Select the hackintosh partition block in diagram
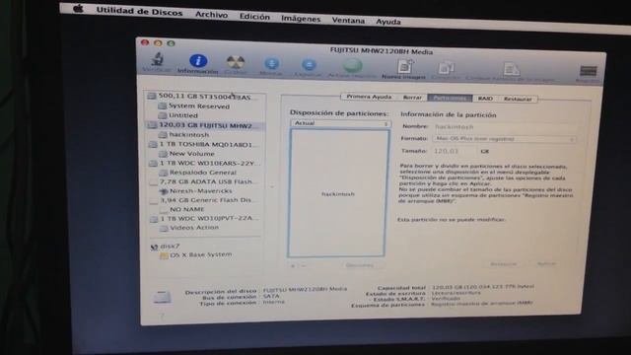 pyautogui.click(x=337, y=193)
